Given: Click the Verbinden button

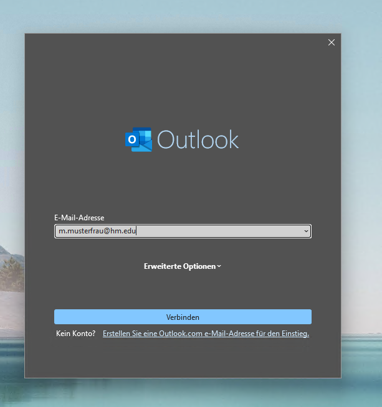Looking at the screenshot, I should point(183,317).
